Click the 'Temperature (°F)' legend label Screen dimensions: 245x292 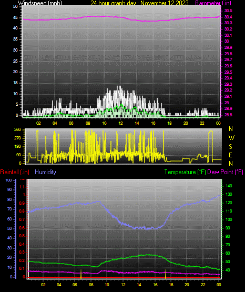185,172
